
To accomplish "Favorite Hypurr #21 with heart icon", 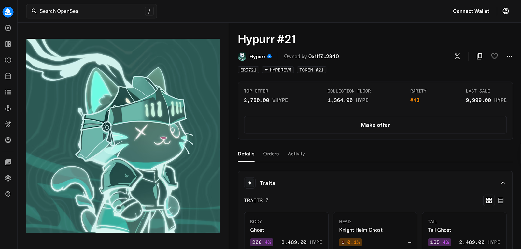I will tap(494, 56).
